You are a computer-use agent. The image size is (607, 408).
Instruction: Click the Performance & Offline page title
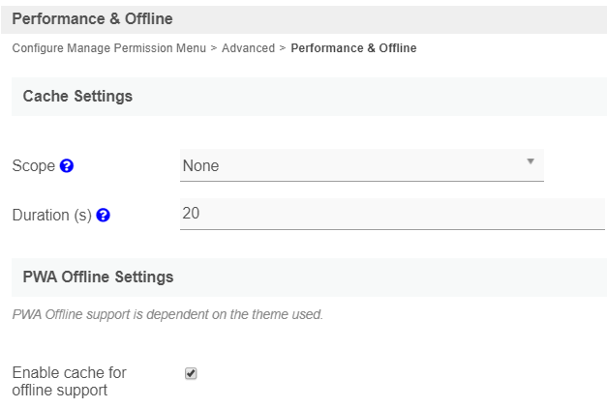pos(91,18)
